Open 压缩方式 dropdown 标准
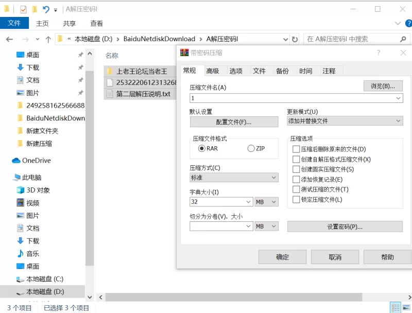This screenshot has width=412, height=313. tap(234, 178)
